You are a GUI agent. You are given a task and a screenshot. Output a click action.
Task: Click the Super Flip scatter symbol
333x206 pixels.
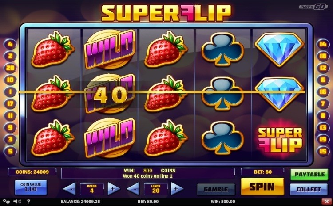coord(280,140)
